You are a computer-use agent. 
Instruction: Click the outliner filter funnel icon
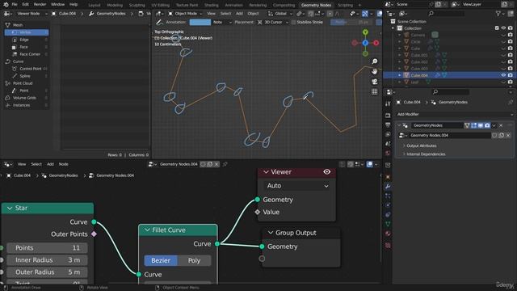[498, 14]
